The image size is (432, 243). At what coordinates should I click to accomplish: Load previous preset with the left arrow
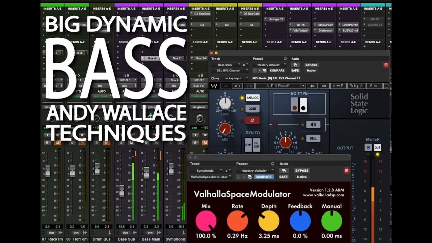point(313,86)
